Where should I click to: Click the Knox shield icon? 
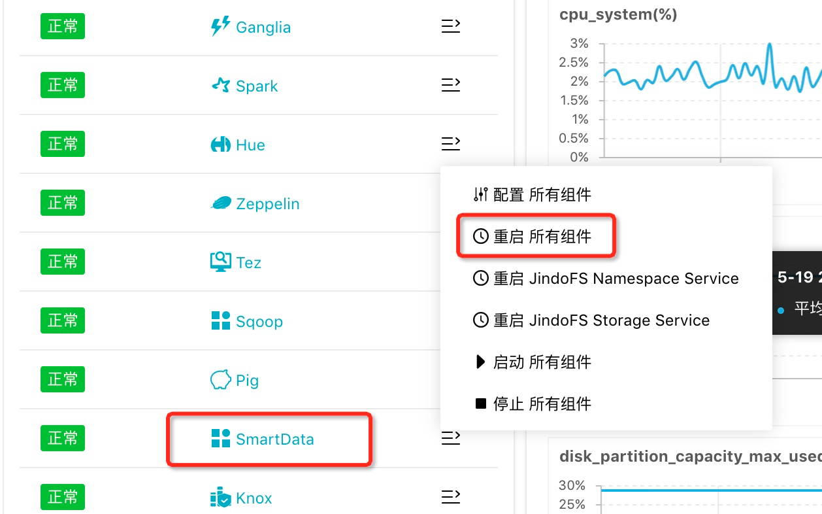pyautogui.click(x=221, y=498)
